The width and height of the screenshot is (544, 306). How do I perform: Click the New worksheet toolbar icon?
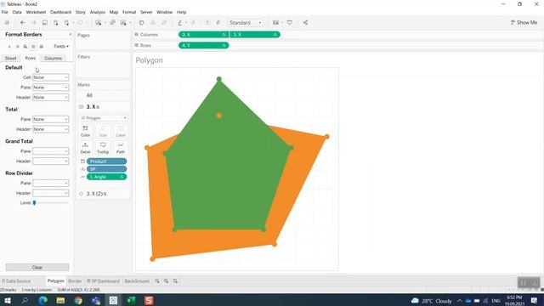99,23
